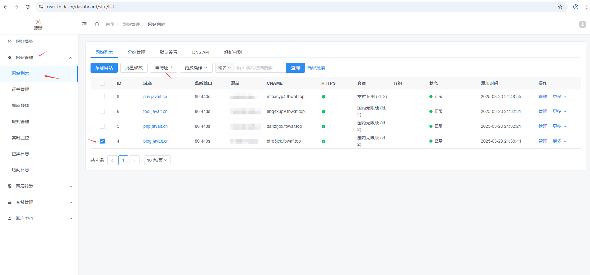Click the dashboard refresh icon beside breadcrumb
The height and width of the screenshot is (275, 590).
point(97,24)
